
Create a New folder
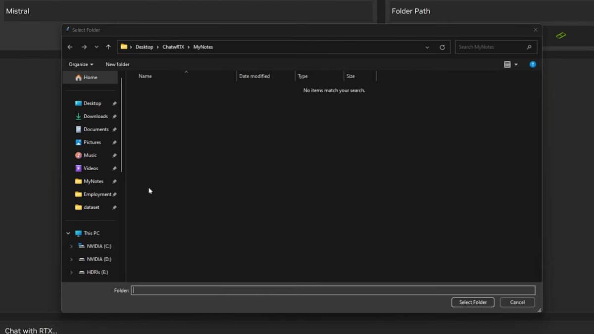(x=117, y=64)
